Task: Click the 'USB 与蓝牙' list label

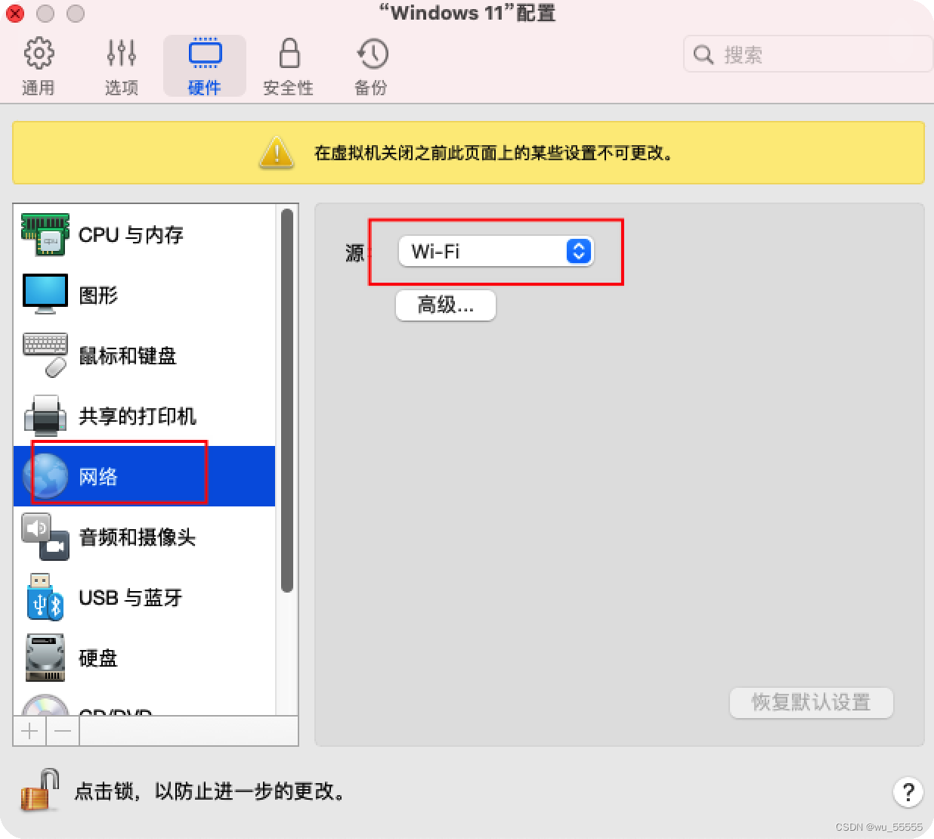Action: coord(131,597)
